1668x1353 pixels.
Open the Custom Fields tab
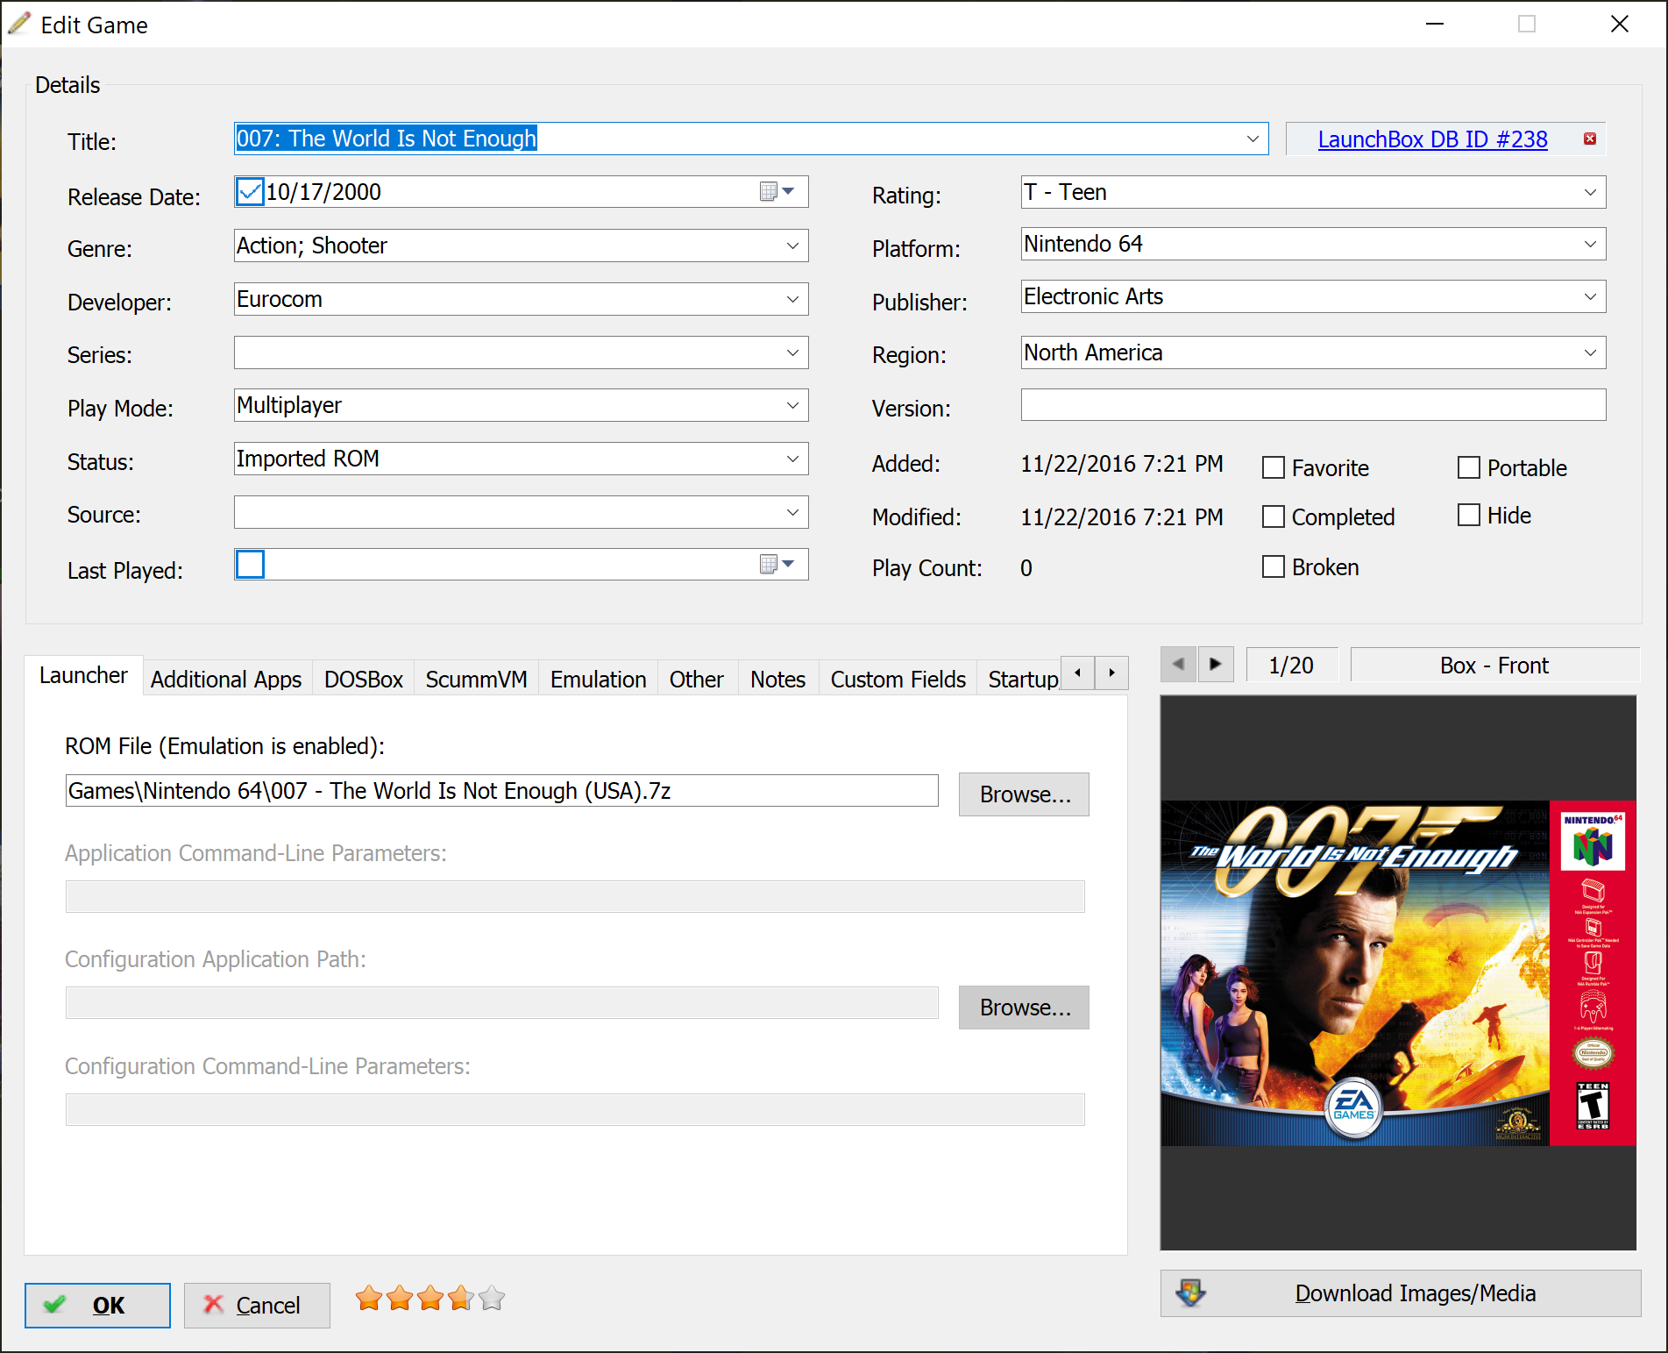[x=898, y=679]
